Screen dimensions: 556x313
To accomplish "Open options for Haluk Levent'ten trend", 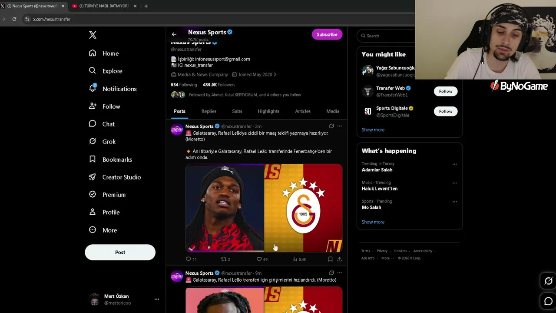I will click(454, 183).
